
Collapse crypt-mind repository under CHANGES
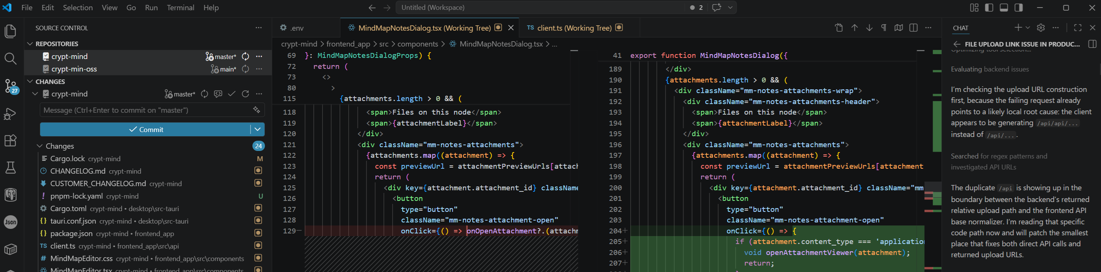click(35, 94)
